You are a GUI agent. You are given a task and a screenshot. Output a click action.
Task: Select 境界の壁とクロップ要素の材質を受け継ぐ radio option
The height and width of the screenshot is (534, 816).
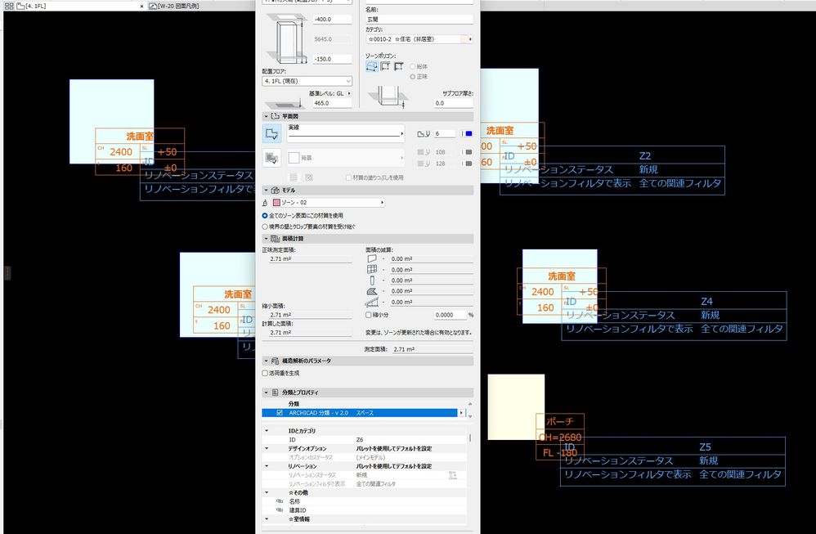pos(264,226)
